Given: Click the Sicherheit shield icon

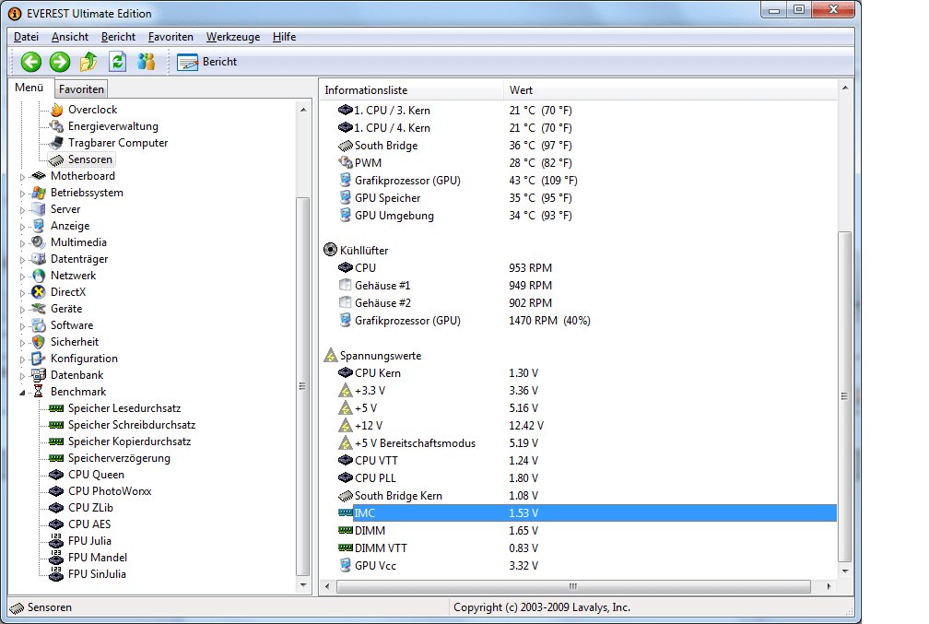Looking at the screenshot, I should [x=39, y=342].
